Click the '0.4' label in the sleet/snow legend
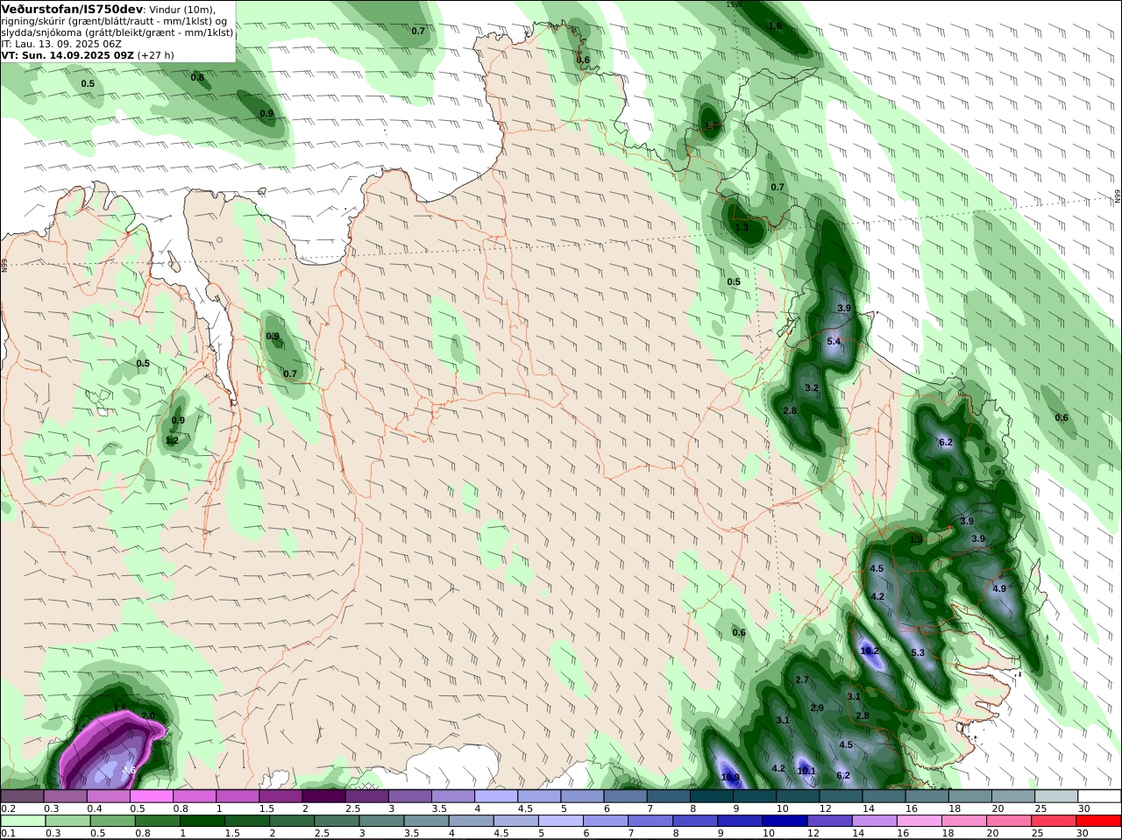 point(94,808)
